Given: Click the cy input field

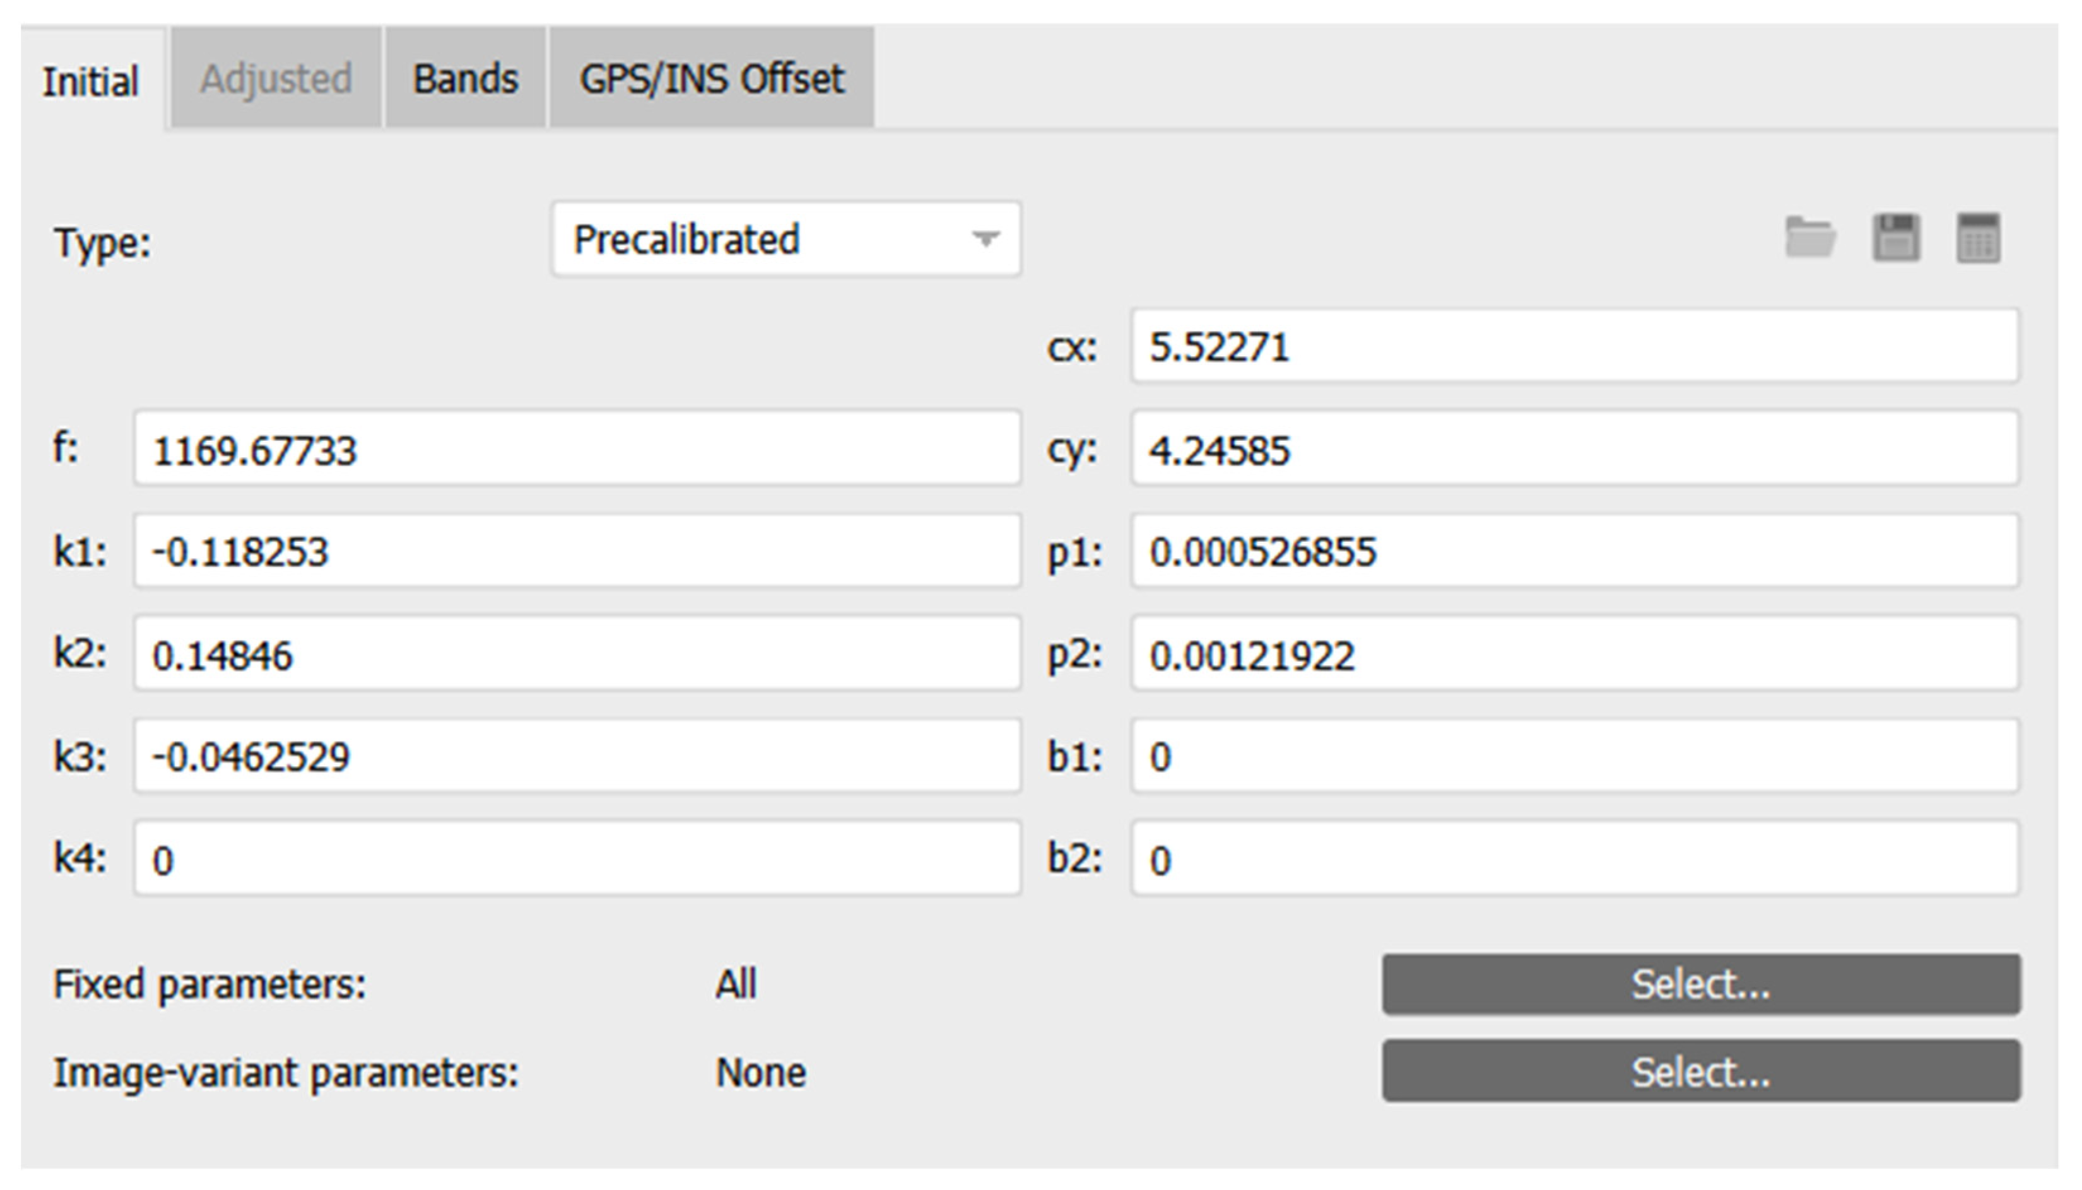Looking at the screenshot, I should point(1574,450).
